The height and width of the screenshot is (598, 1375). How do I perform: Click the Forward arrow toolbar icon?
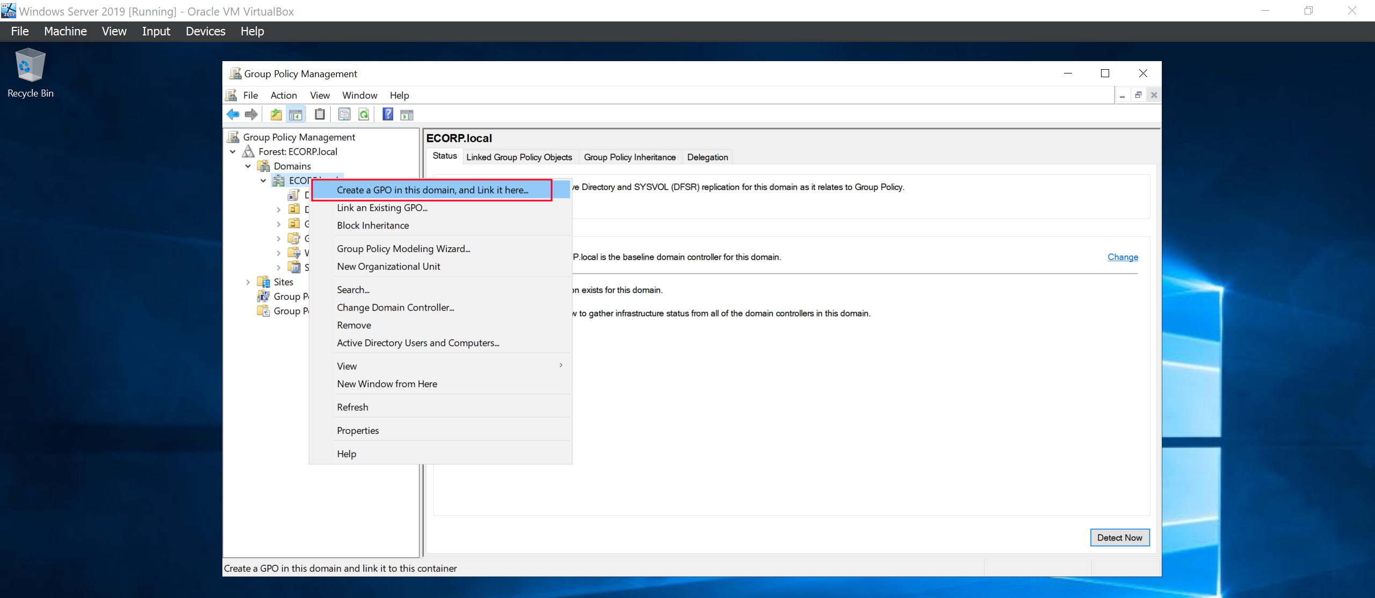click(251, 114)
